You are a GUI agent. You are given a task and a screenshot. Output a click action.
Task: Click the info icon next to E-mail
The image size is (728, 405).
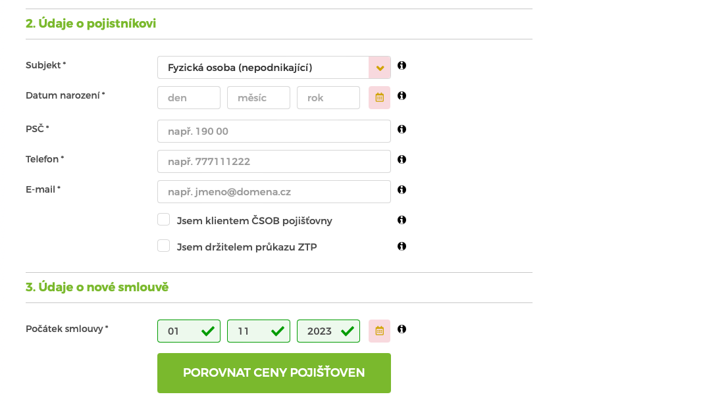pyautogui.click(x=402, y=190)
